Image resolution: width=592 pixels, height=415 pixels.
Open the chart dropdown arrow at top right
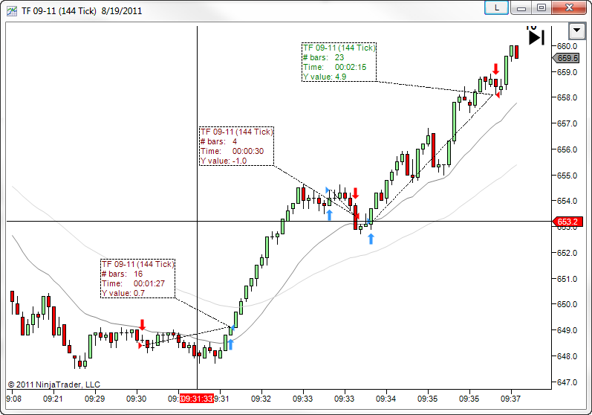point(577,30)
